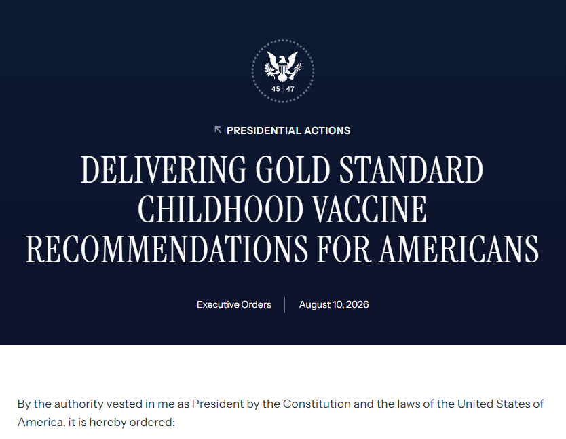Image resolution: width=566 pixels, height=439 pixels.
Task: Click the eagle's head in the seal
Action: (283, 59)
